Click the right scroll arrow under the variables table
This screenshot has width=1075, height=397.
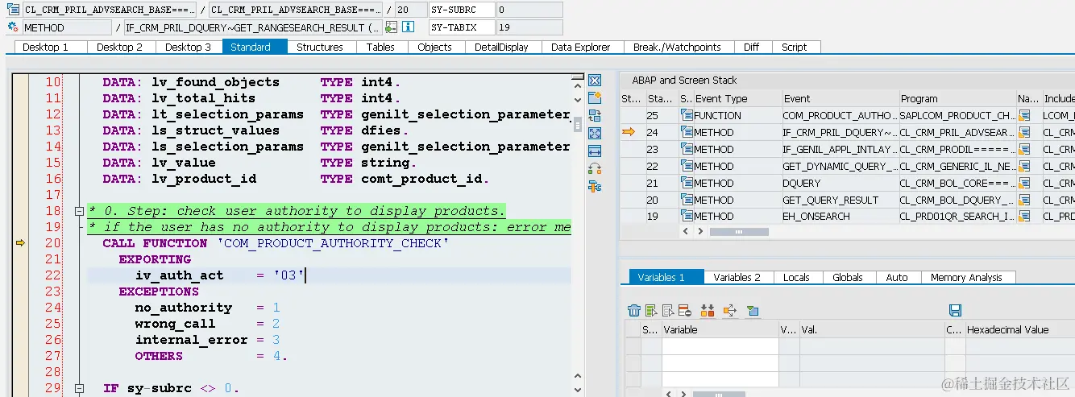(x=682, y=394)
